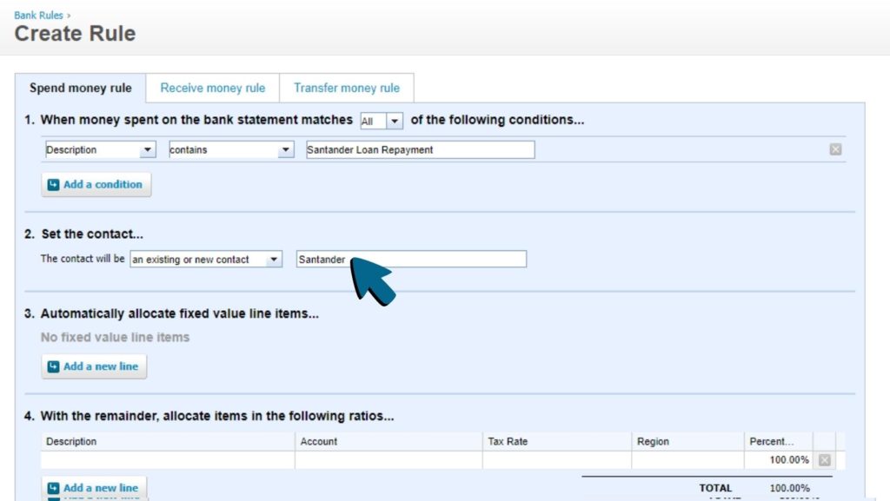Add a new fixed value line
Viewport: 890px width, 501px height.
coord(94,366)
